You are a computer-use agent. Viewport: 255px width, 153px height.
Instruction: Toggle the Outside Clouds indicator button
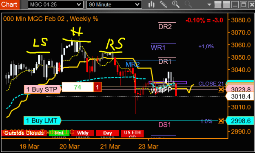(24, 133)
